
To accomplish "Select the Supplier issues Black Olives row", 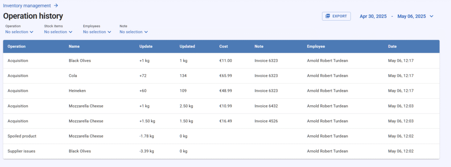I will [x=221, y=151].
